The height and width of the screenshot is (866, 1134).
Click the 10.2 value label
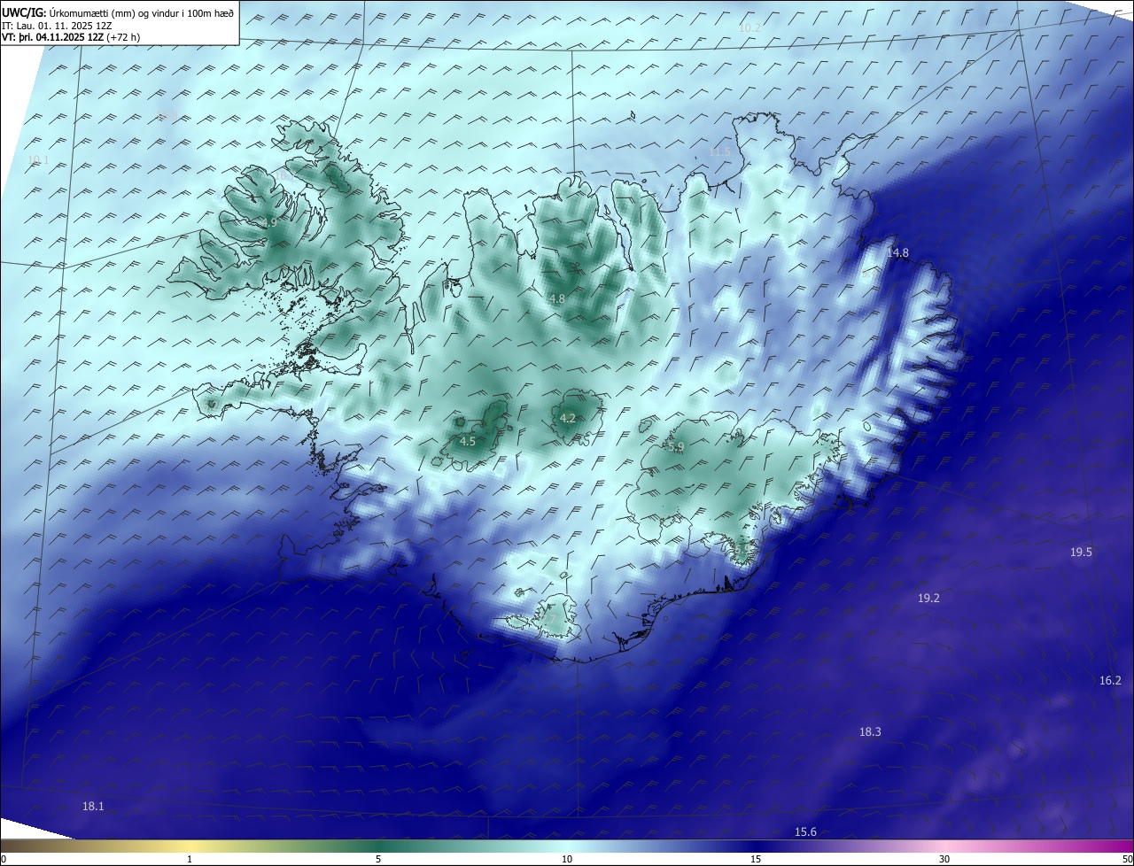(750, 28)
